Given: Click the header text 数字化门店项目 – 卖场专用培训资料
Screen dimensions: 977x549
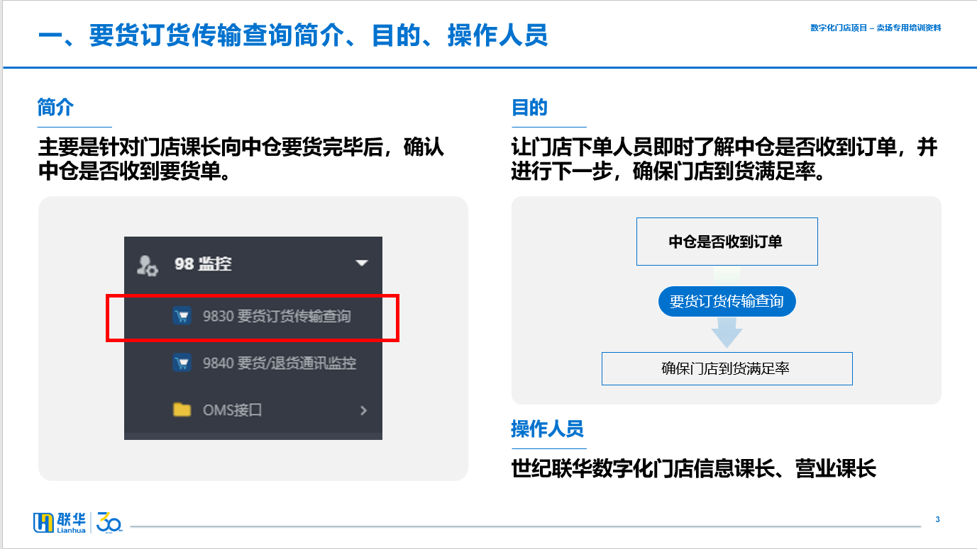Looking at the screenshot, I should (x=876, y=28).
